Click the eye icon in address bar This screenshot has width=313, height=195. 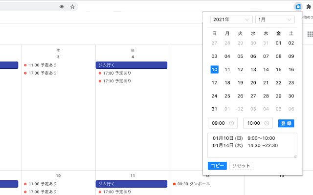click(x=62, y=7)
